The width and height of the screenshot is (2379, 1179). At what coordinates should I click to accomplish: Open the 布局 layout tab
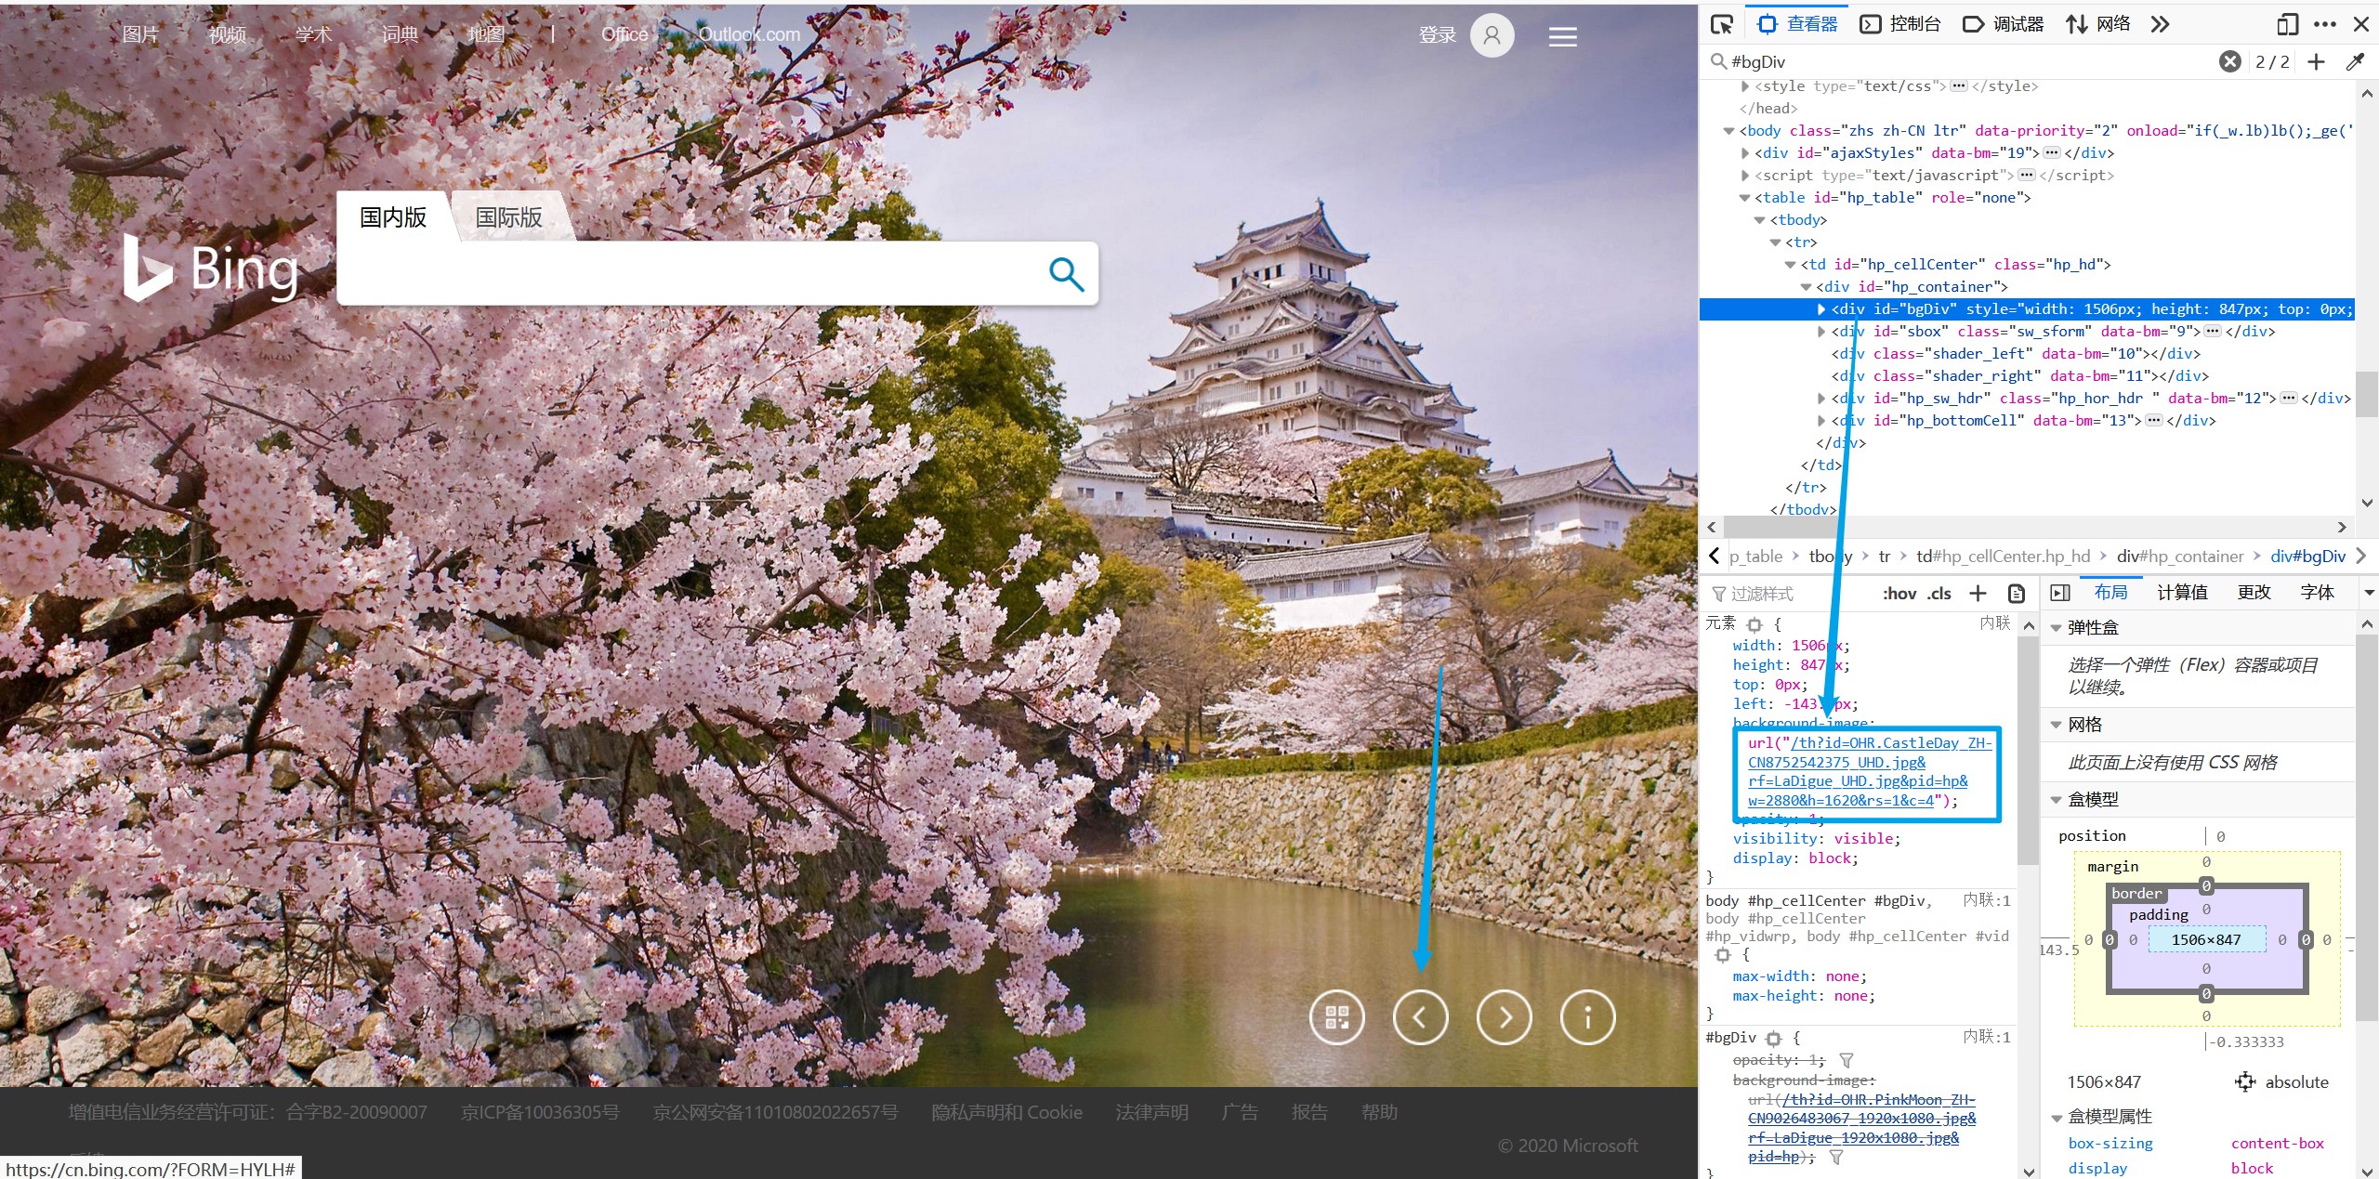click(2110, 593)
